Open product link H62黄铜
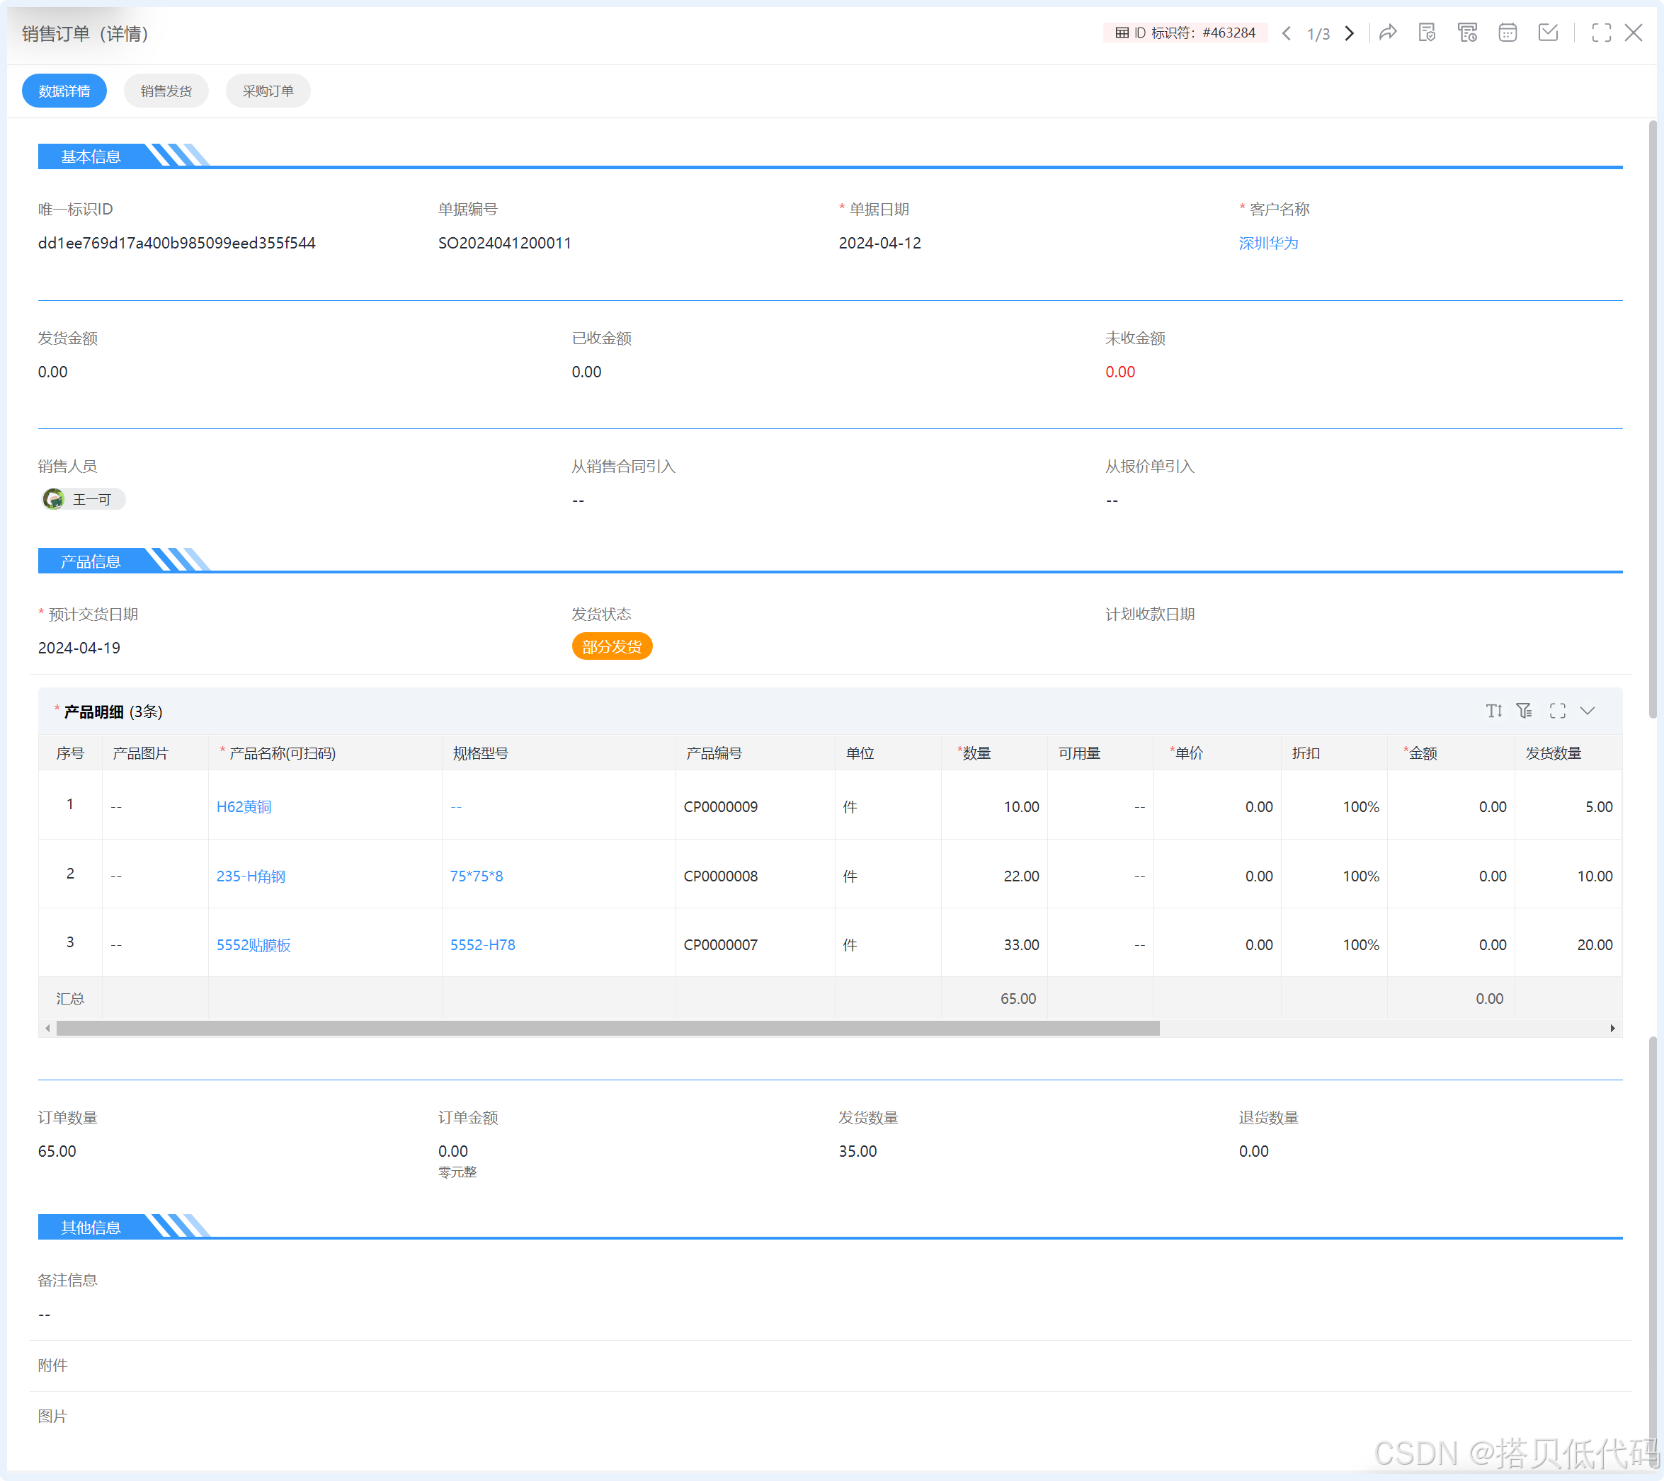Screen dimensions: 1664x1481 244,807
